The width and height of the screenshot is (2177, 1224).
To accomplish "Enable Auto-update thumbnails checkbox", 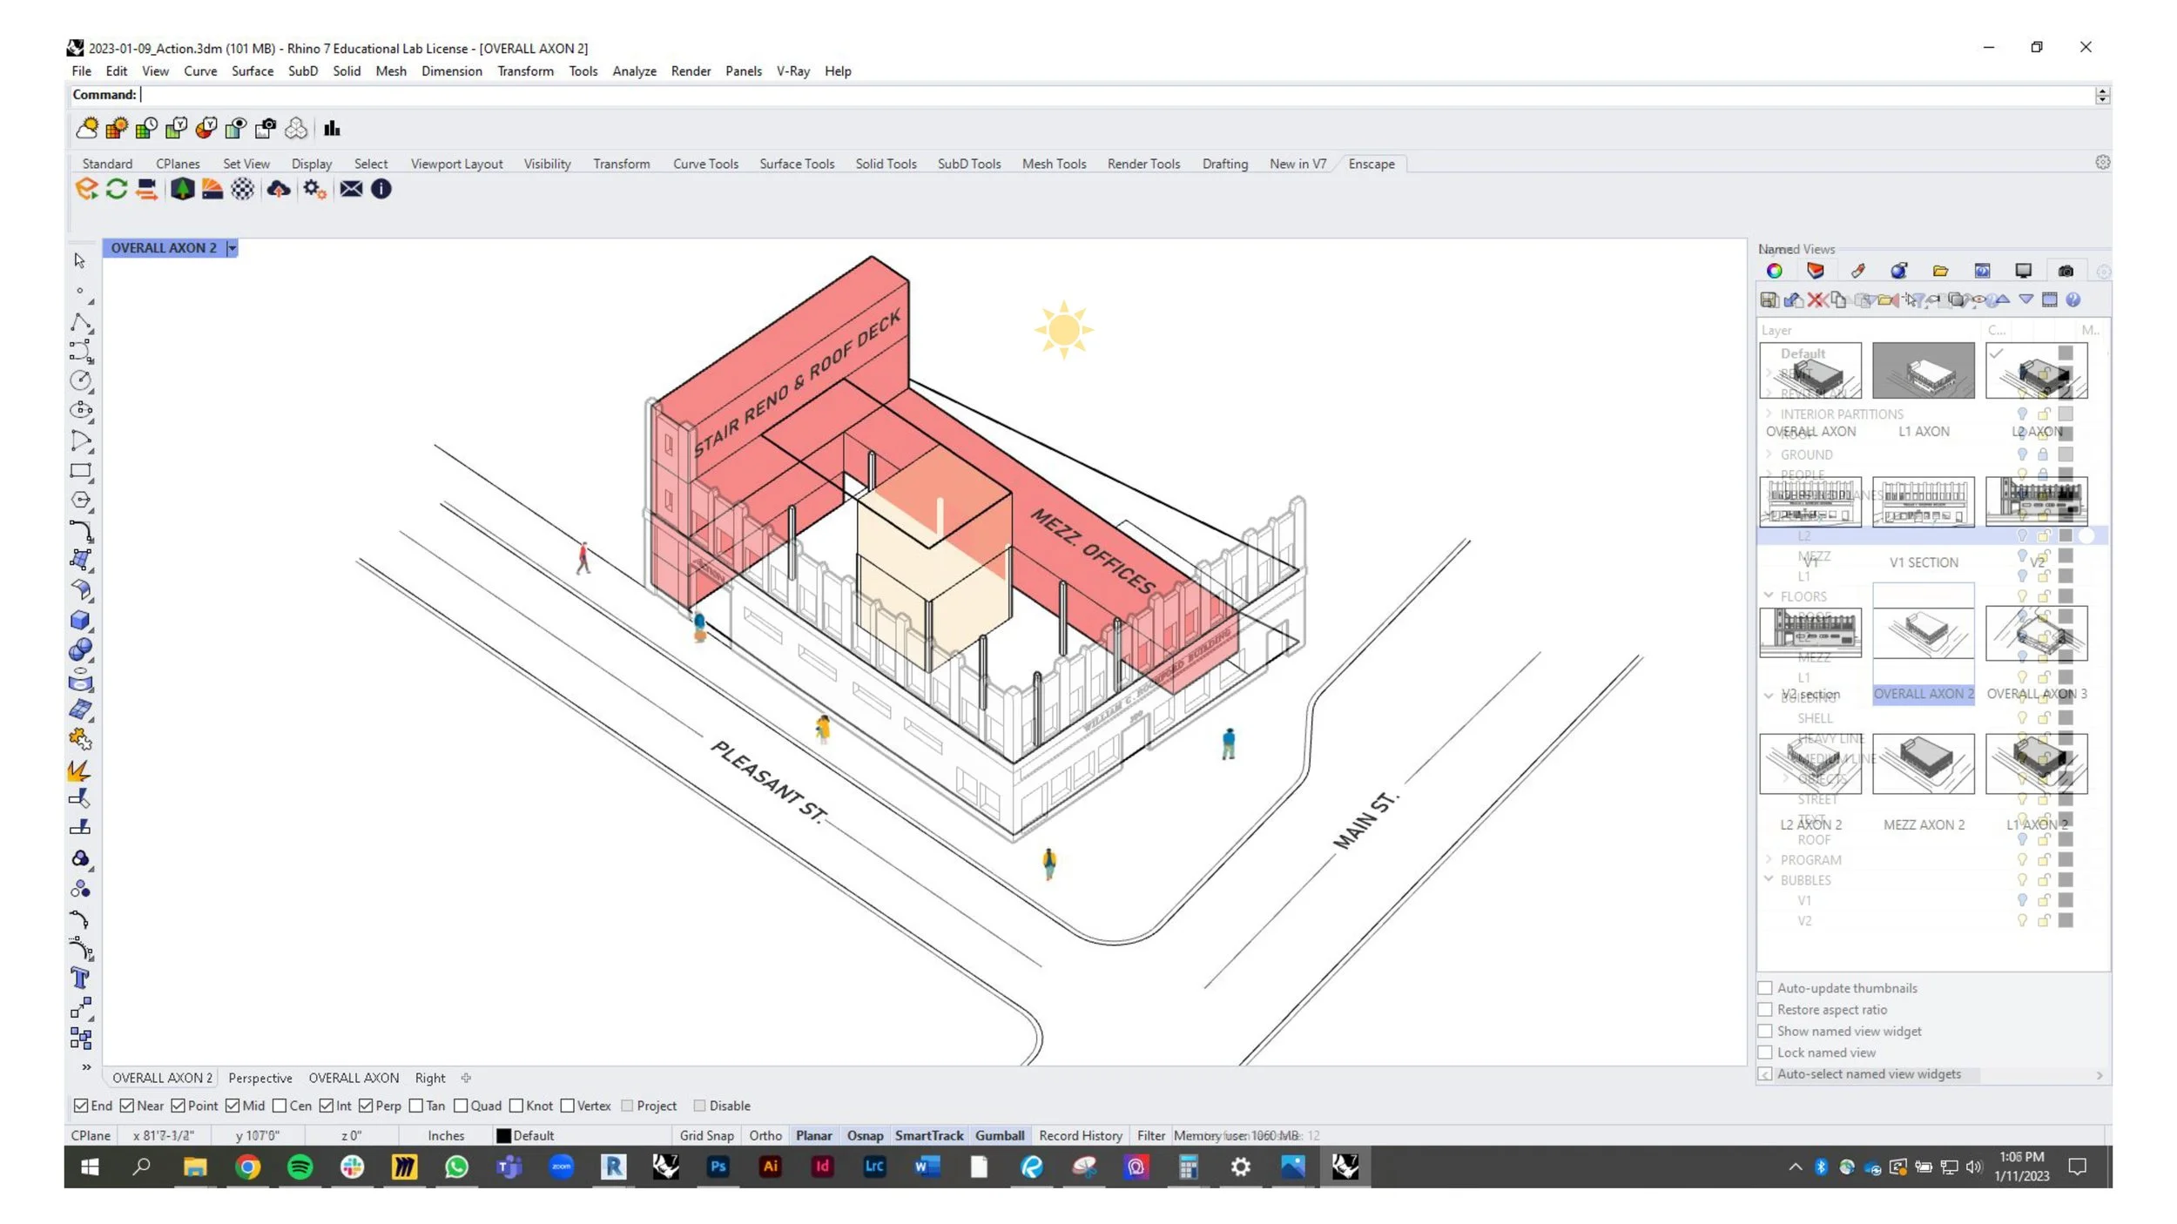I will [x=1765, y=988].
